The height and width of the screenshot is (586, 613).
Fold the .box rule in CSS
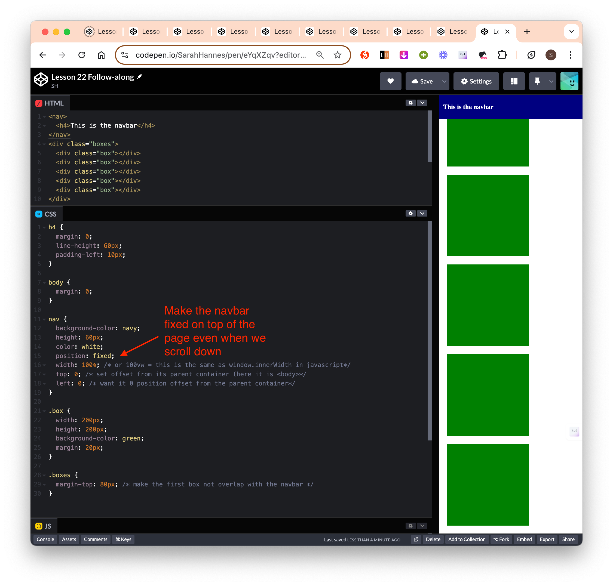[x=44, y=411]
